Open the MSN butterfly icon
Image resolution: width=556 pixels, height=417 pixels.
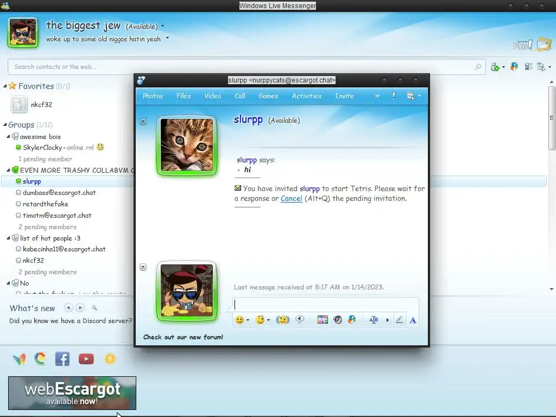tap(19, 359)
